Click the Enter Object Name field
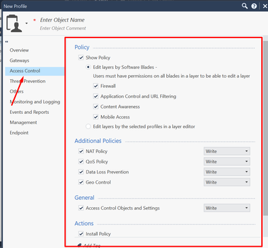The height and width of the screenshot is (248, 268). (62, 20)
